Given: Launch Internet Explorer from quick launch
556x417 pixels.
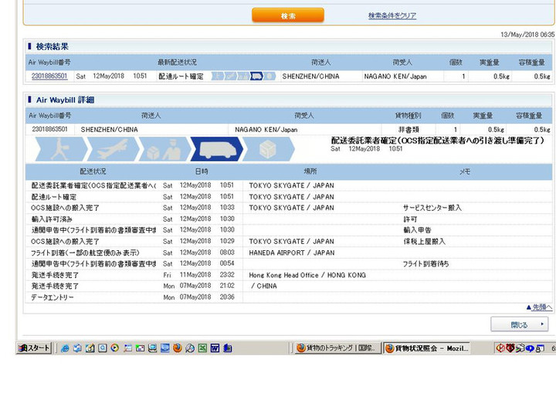Looking at the screenshot, I should click(66, 348).
